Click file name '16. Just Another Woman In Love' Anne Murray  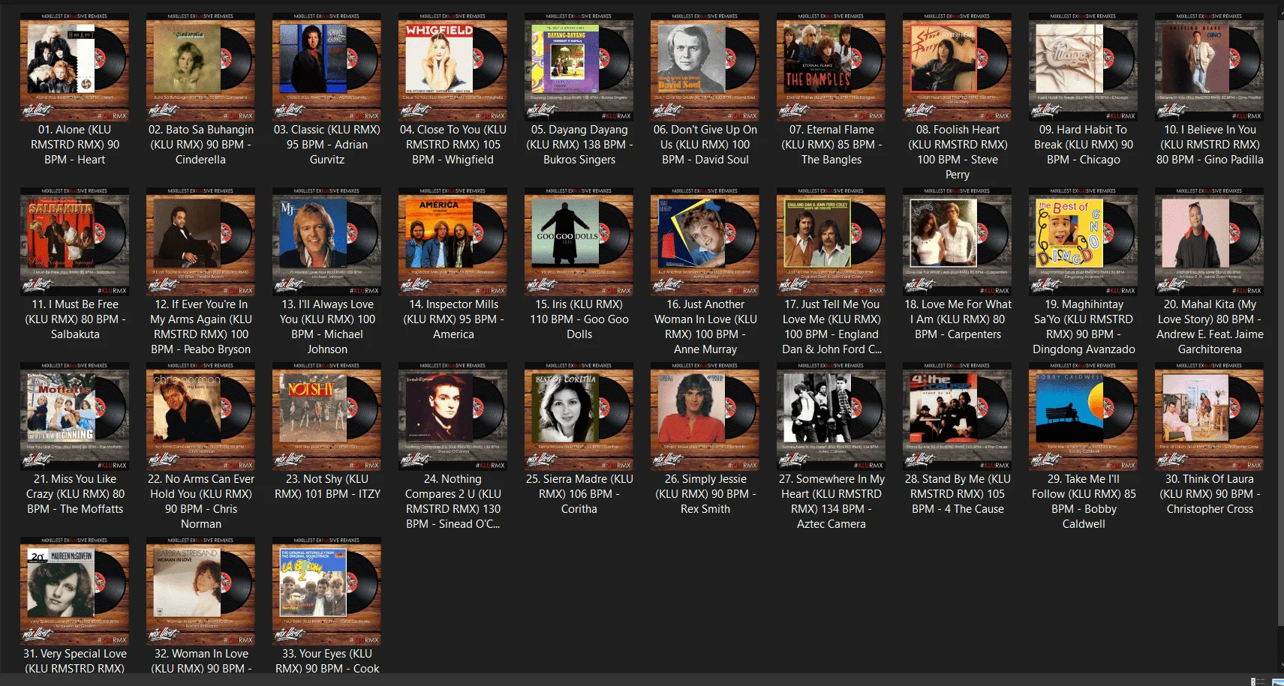click(705, 327)
